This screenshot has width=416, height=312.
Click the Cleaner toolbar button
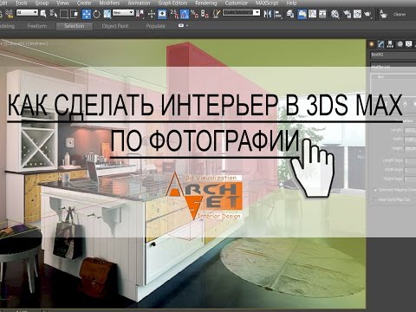400,14
